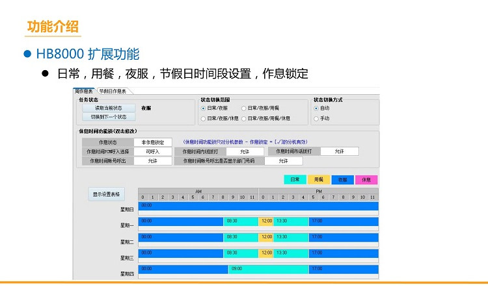Pick the pink 休息 legend swatch
488x300 pixels.
[x=366, y=179]
